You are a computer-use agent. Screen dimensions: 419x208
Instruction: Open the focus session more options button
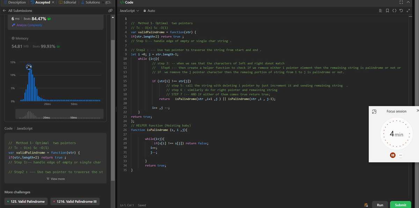400,155
